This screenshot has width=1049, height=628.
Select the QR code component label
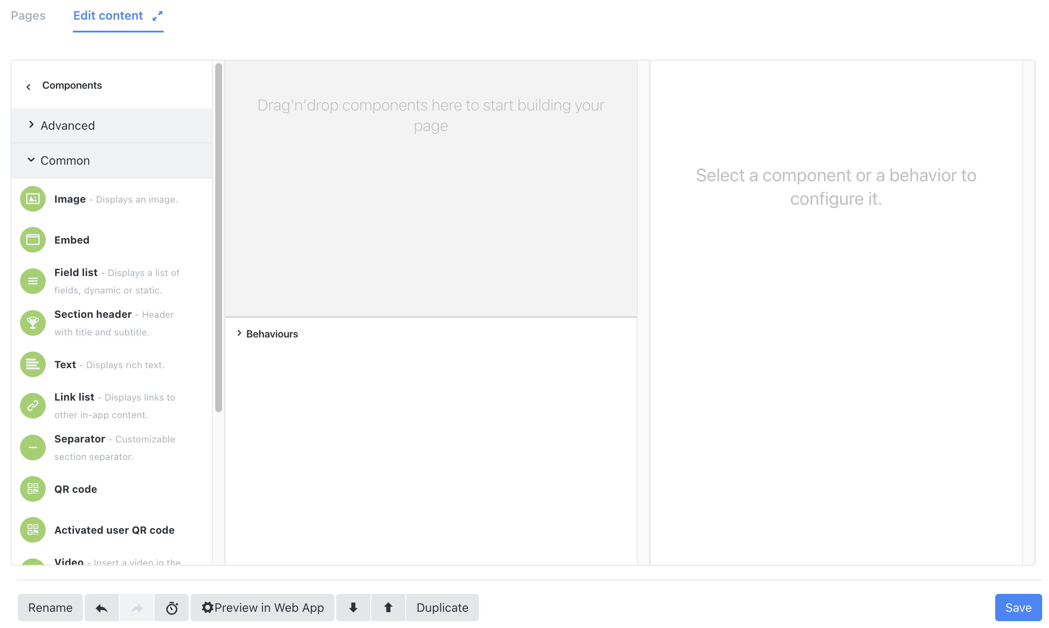(76, 489)
